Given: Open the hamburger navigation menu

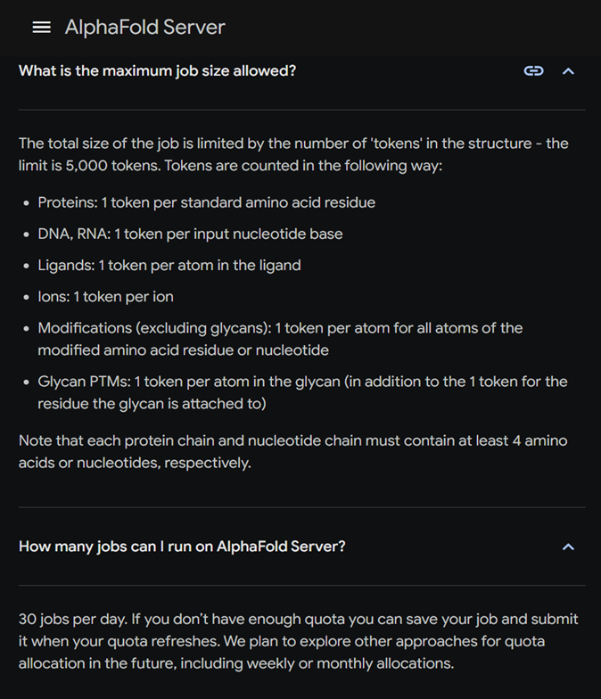Looking at the screenshot, I should pos(41,27).
